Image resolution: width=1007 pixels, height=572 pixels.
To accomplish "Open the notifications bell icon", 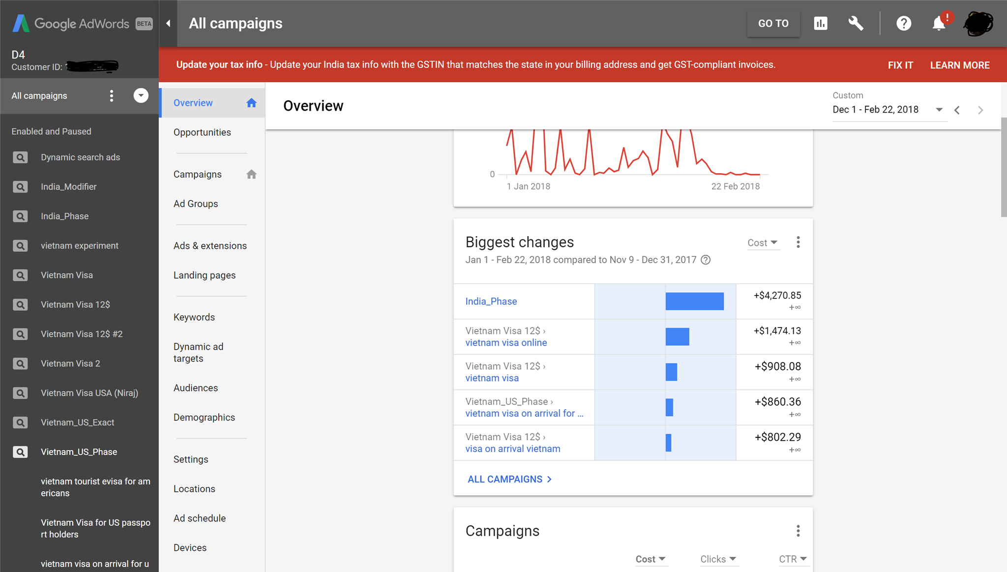I will pos(939,23).
